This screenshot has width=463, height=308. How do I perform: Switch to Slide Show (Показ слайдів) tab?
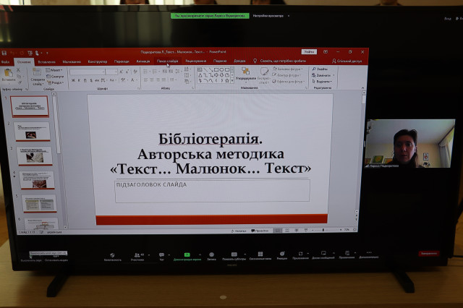[167, 61]
